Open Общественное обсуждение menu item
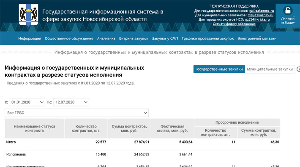The width and height of the screenshot is (300, 167). (x=69, y=38)
